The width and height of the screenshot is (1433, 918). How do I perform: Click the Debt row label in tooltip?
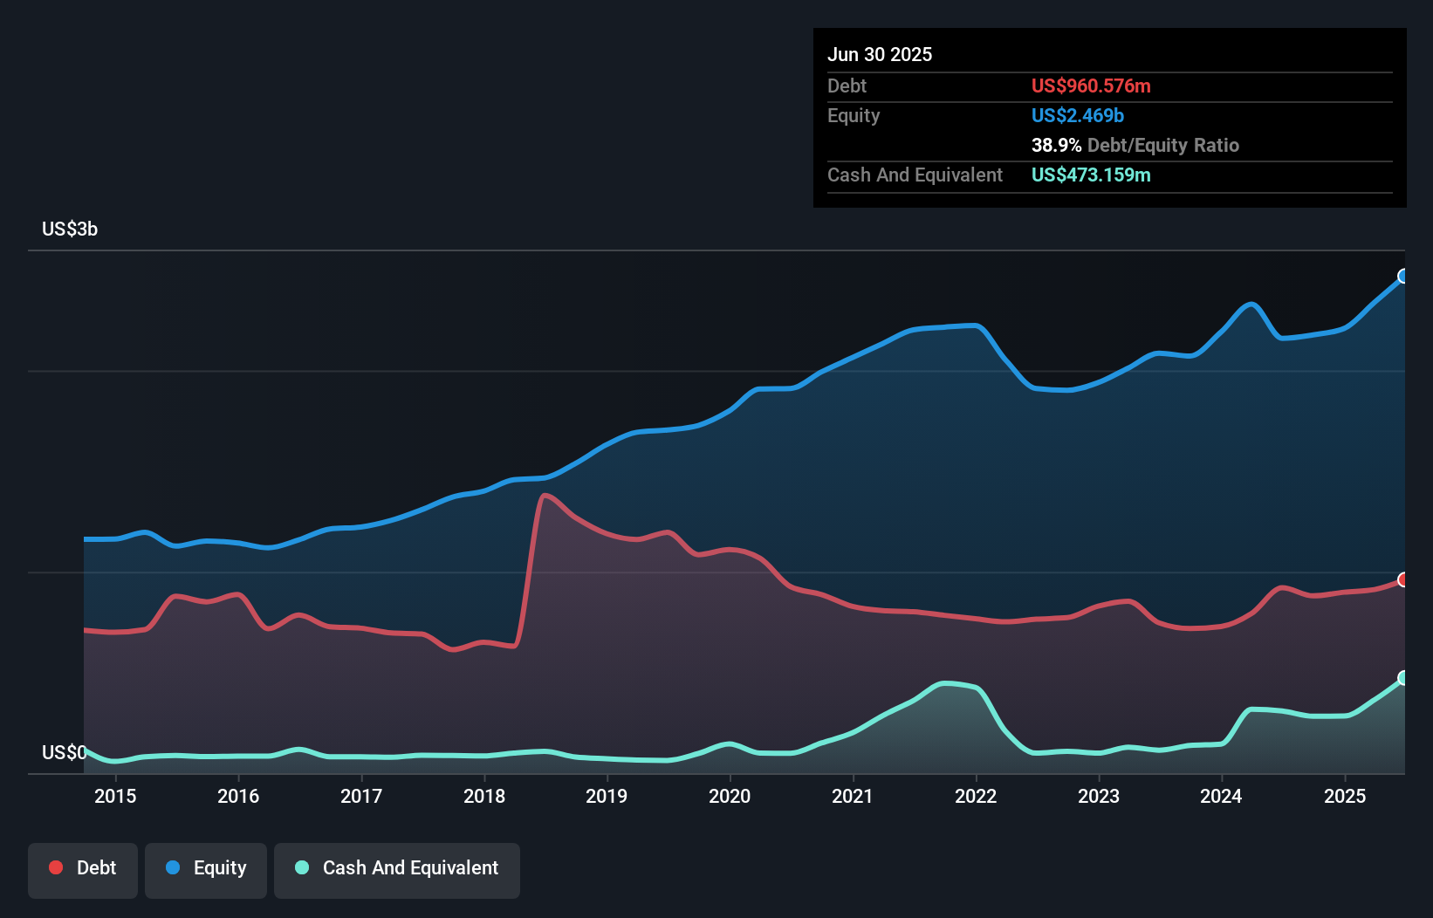[x=847, y=86]
